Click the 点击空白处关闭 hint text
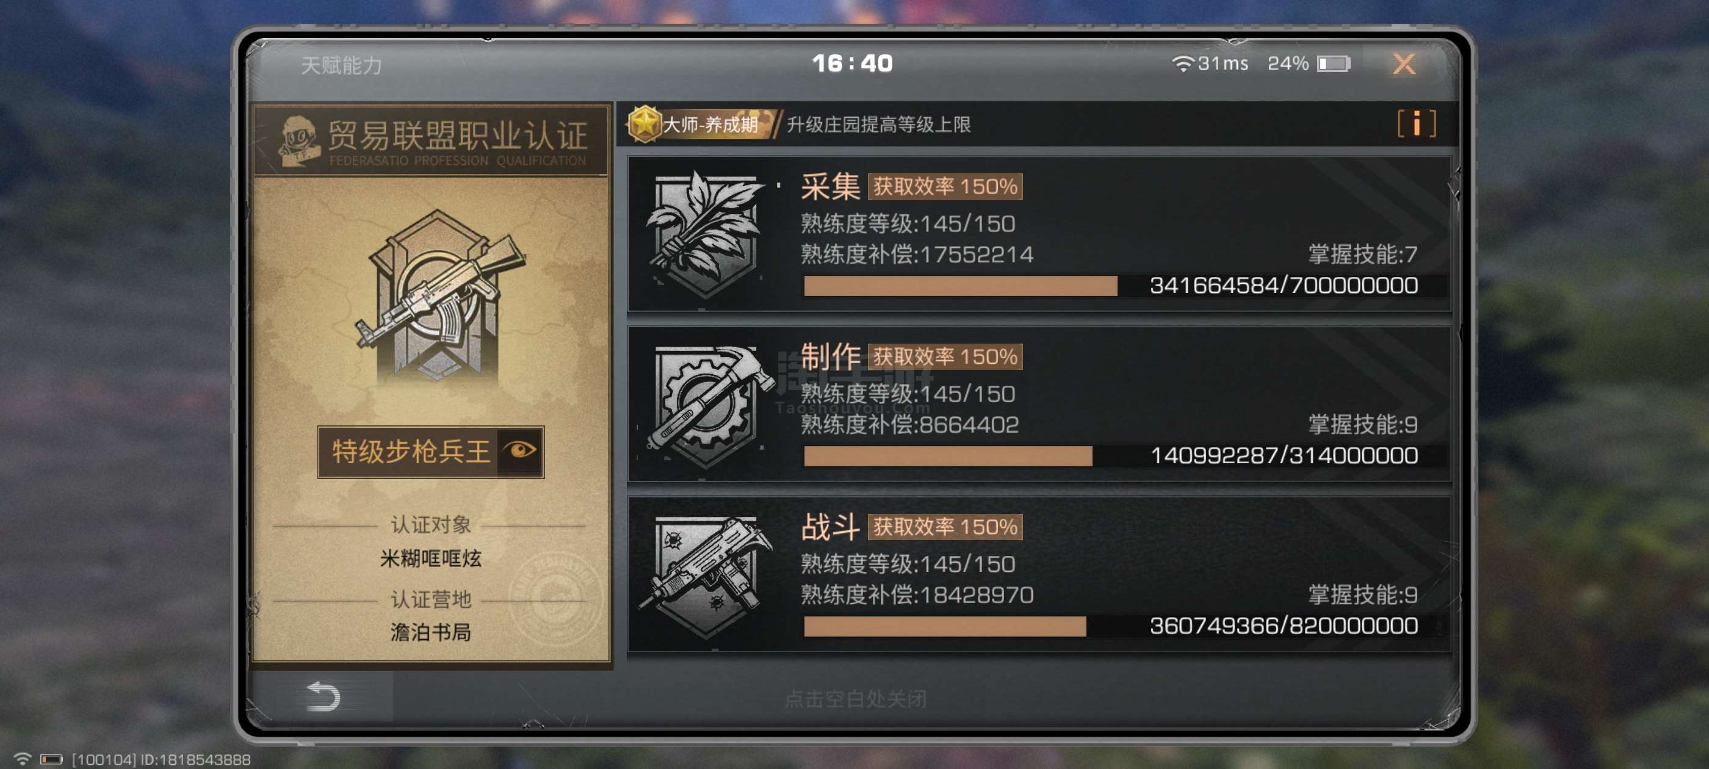Image resolution: width=1709 pixels, height=769 pixels. (855, 698)
